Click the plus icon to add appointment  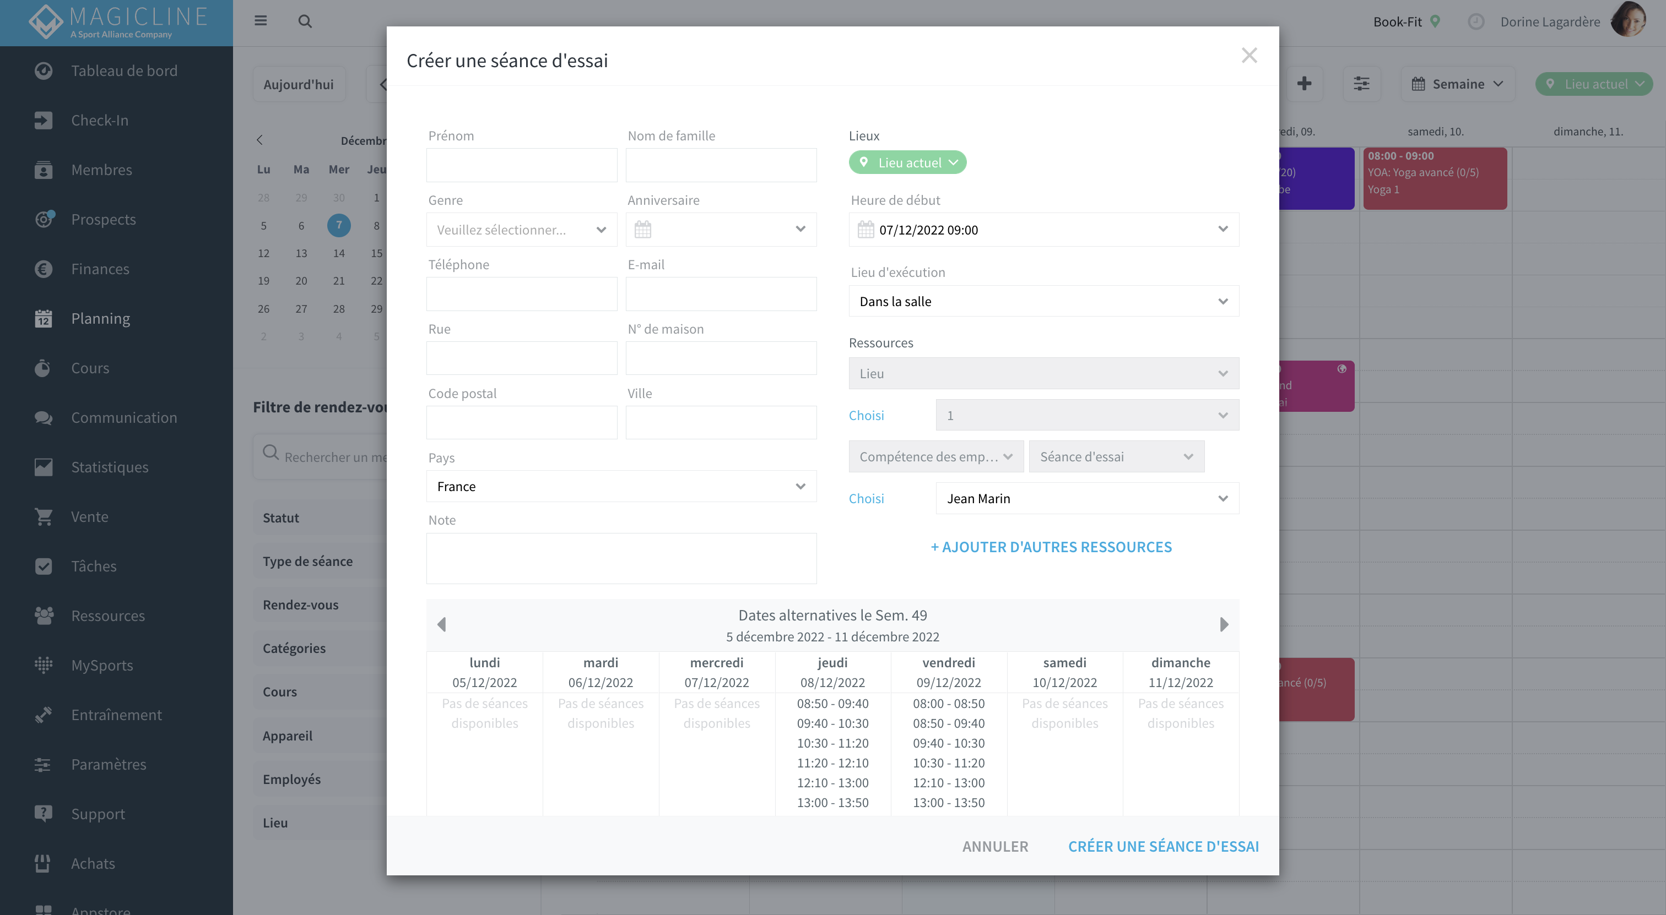1304,83
